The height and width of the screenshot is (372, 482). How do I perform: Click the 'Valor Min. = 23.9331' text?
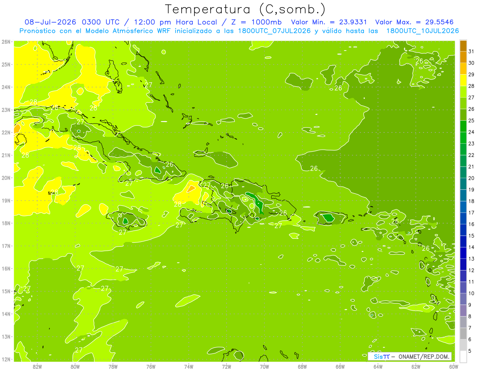[x=329, y=22]
